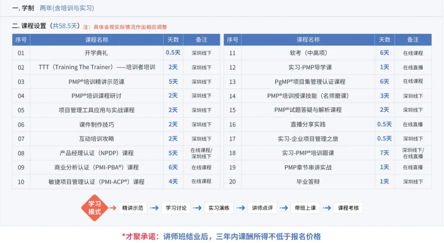Select the 带班上课 step box

305,208
